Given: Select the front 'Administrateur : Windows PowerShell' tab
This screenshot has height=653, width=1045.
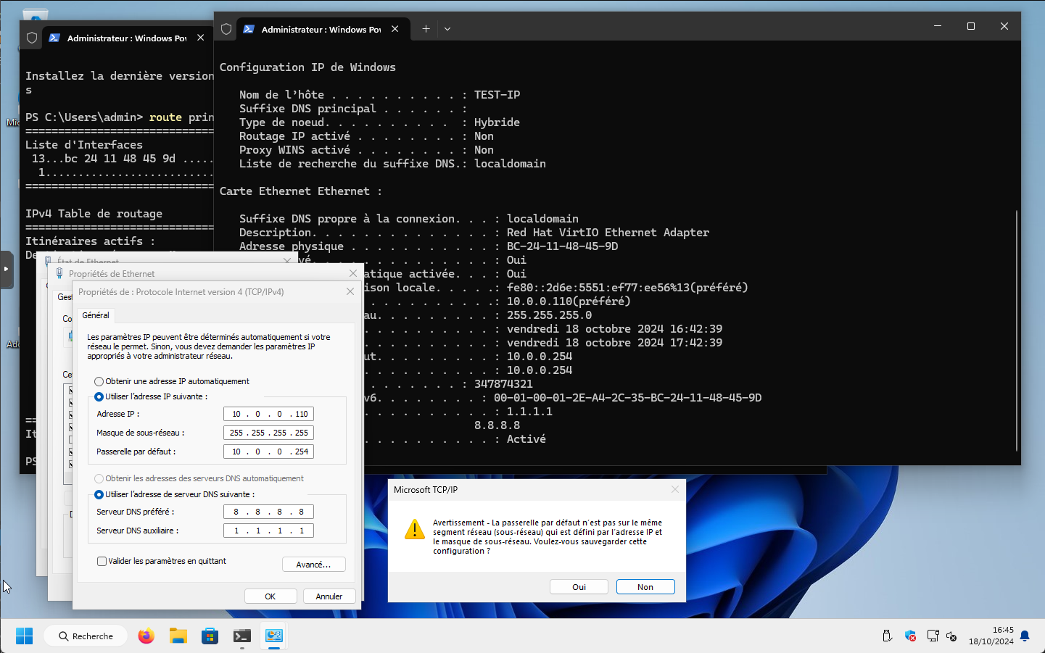Looking at the screenshot, I should [321, 30].
